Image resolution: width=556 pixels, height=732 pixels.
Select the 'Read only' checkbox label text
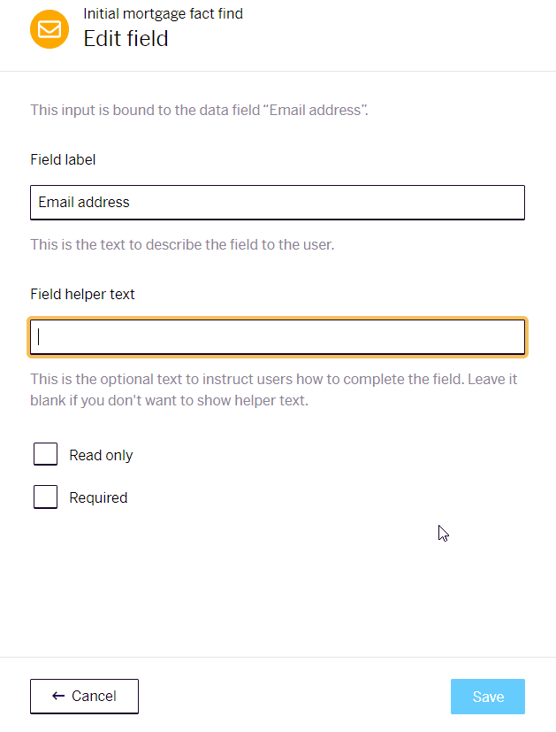101,455
